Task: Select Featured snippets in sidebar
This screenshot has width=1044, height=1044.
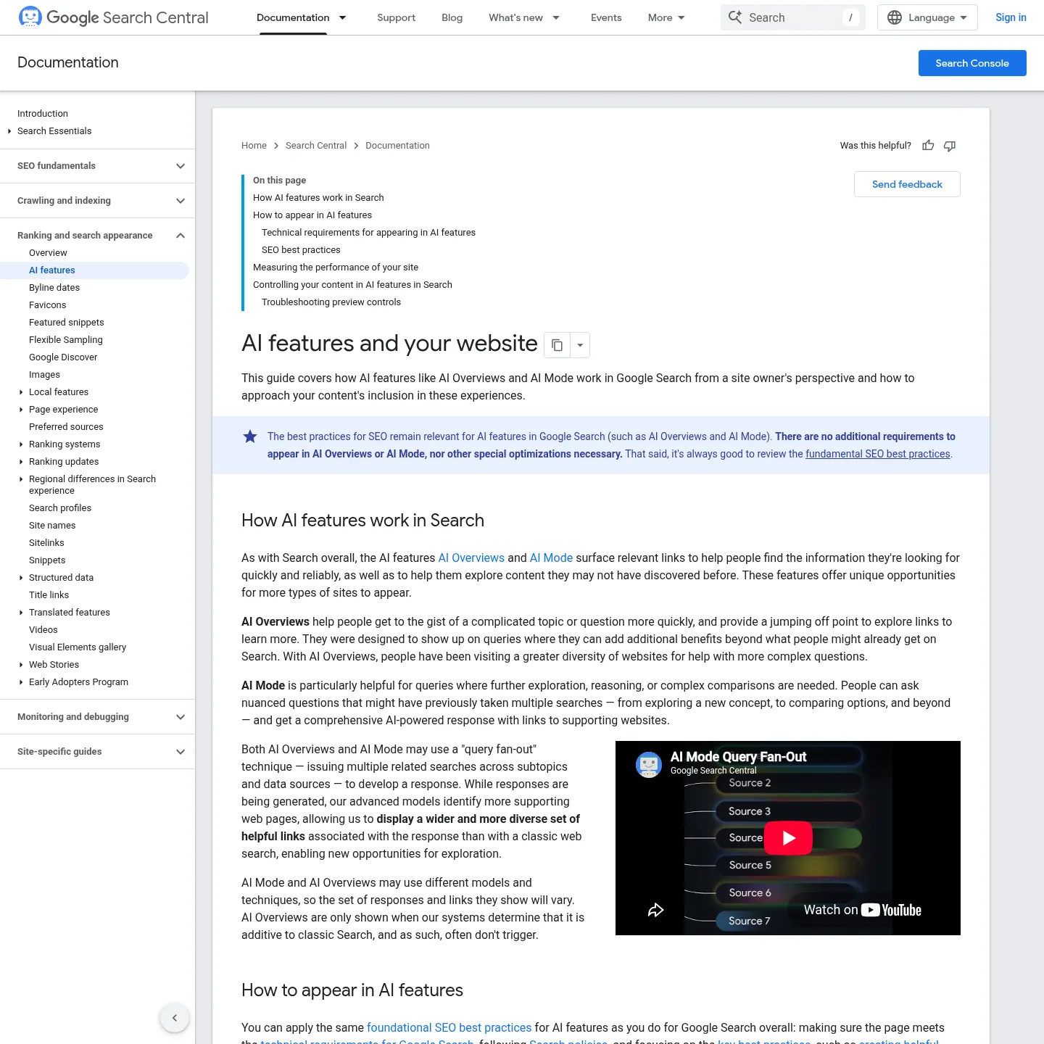Action: [x=67, y=323]
